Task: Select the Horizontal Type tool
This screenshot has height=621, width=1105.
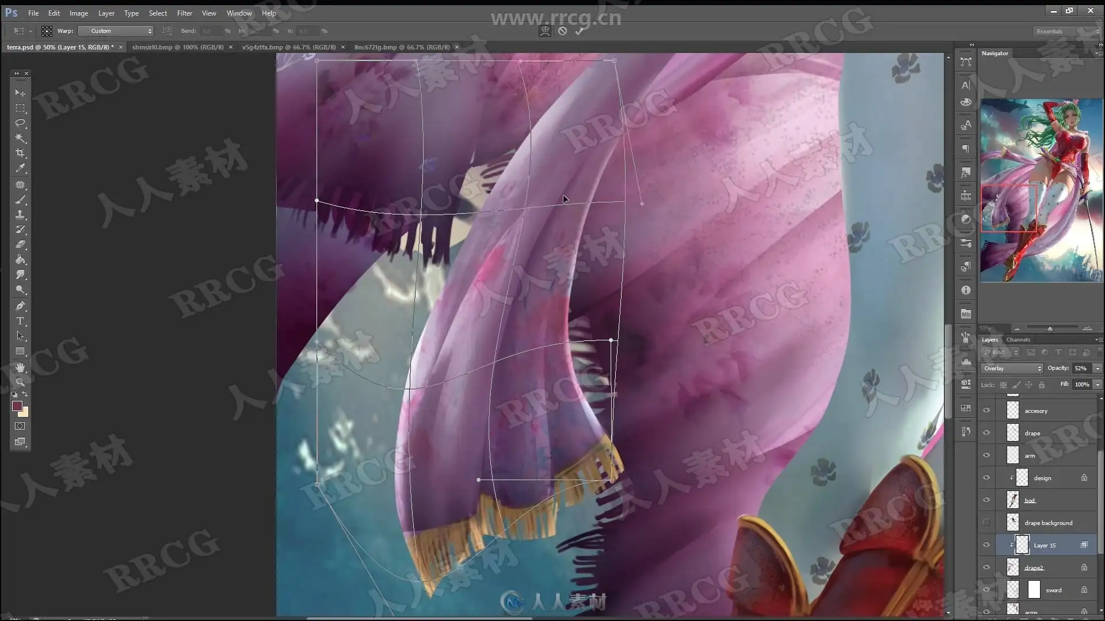Action: 20,321
